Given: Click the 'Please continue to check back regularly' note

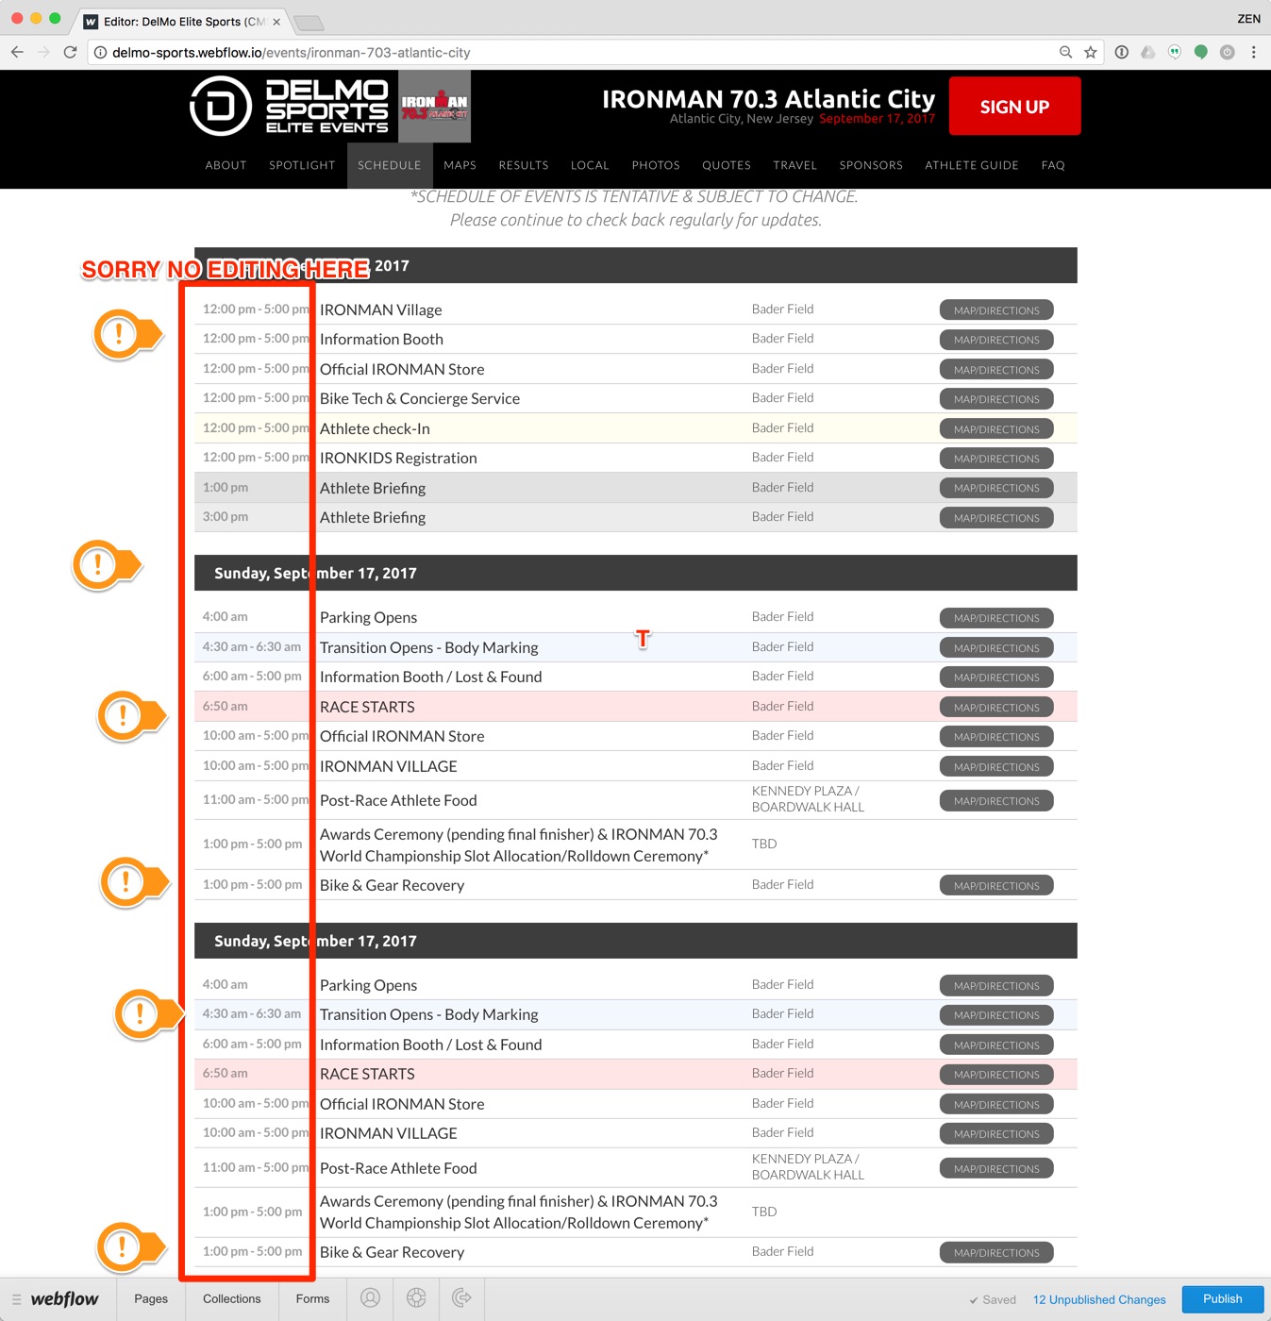Looking at the screenshot, I should 636,220.
